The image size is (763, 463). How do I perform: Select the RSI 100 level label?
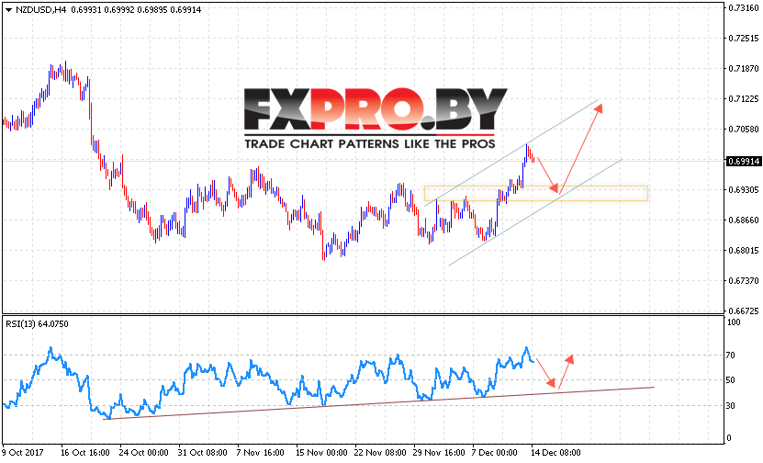(x=734, y=322)
